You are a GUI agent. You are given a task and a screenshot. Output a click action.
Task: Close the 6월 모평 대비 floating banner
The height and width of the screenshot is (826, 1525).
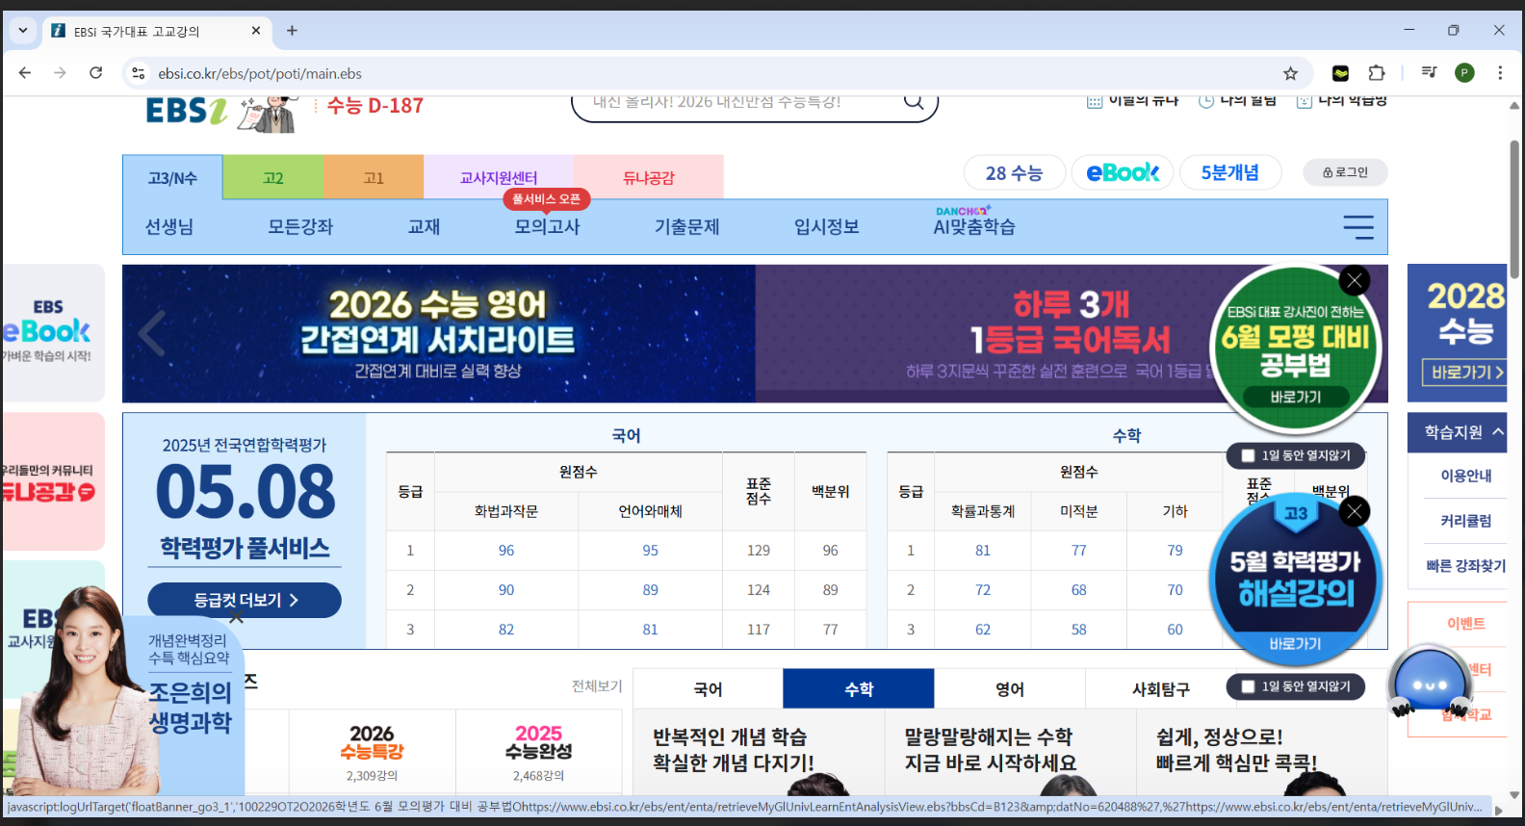(x=1355, y=280)
